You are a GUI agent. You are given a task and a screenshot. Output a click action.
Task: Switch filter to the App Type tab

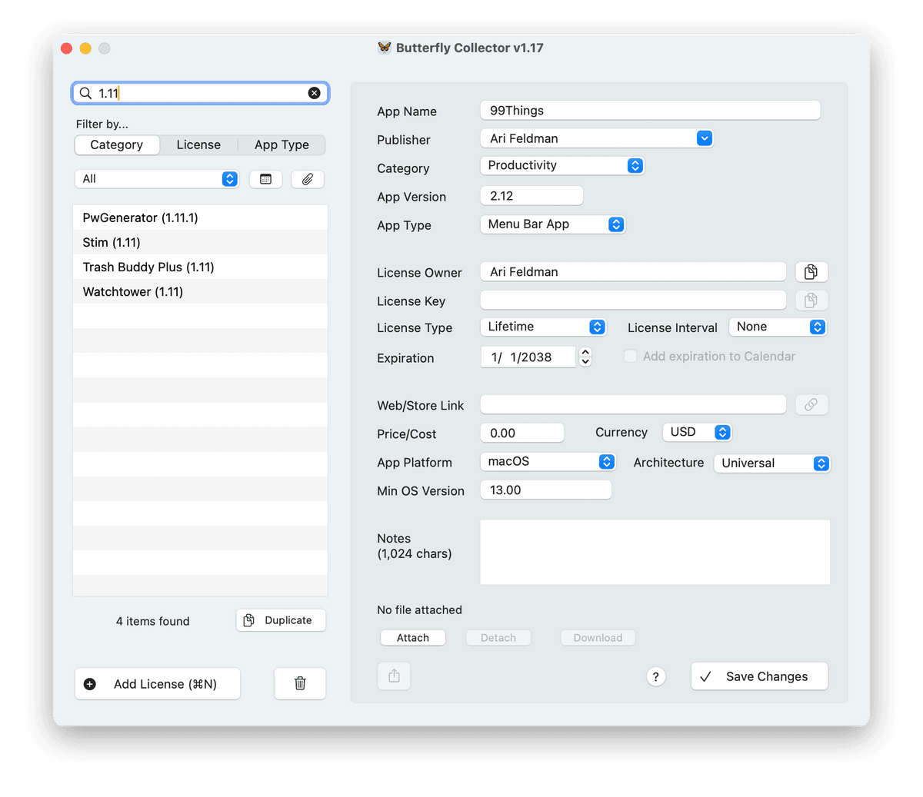(x=282, y=145)
